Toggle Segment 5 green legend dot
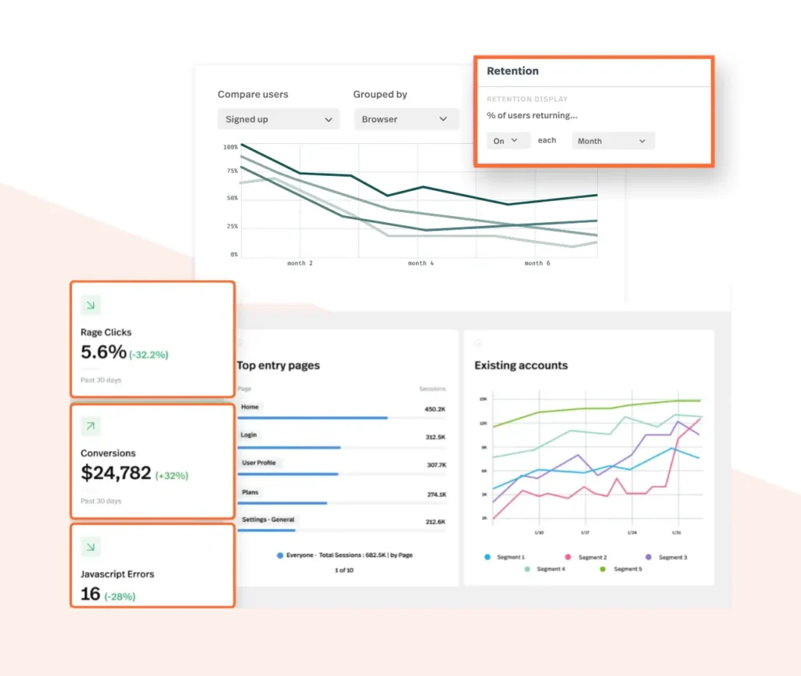The width and height of the screenshot is (801, 676). pyautogui.click(x=603, y=569)
